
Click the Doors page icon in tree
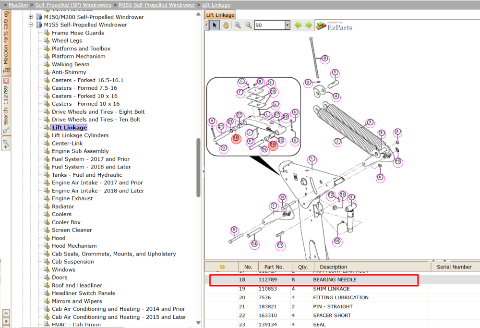tap(47, 277)
